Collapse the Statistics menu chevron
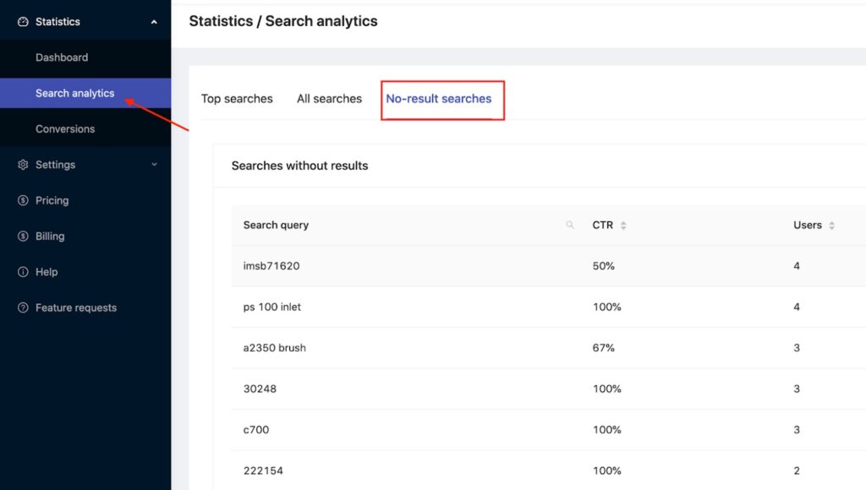866x490 pixels. point(154,21)
